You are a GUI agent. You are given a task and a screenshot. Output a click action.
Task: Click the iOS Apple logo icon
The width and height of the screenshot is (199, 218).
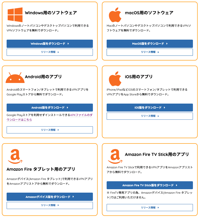[x=115, y=78]
